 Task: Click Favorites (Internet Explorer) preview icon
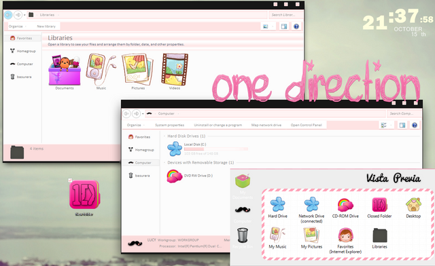[x=345, y=235]
